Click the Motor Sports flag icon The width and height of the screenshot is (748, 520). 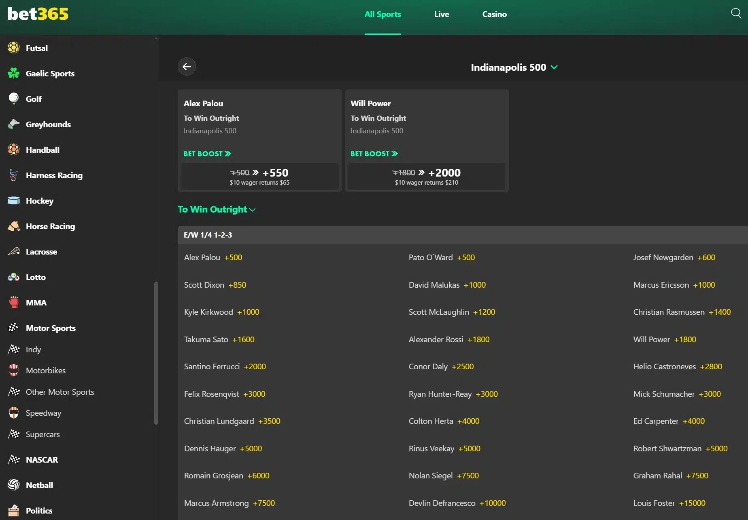14,328
